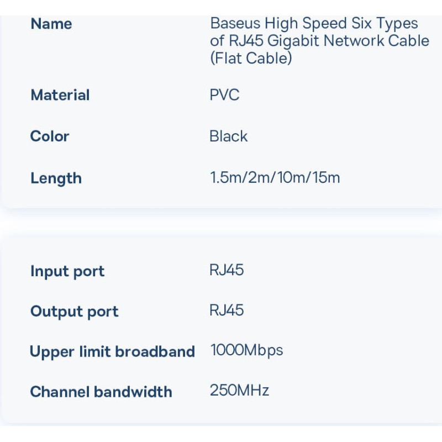Select the 250MHz value
The height and width of the screenshot is (442, 442).
239,391
